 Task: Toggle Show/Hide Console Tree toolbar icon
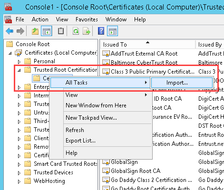point(47,31)
